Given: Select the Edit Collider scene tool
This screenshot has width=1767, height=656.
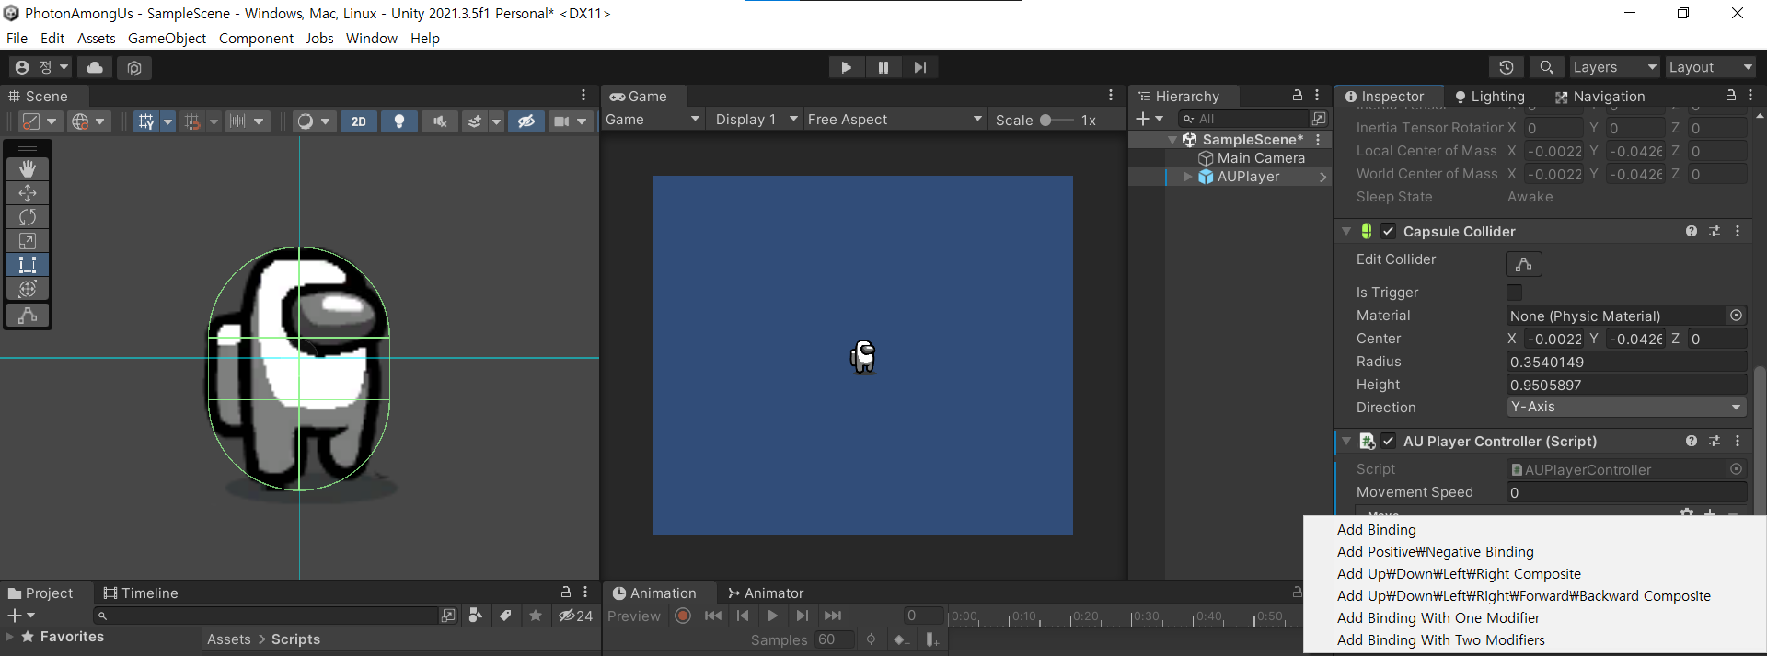Looking at the screenshot, I should 28,315.
